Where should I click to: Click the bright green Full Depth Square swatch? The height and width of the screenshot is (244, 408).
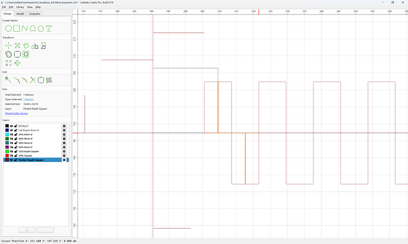click(7, 151)
